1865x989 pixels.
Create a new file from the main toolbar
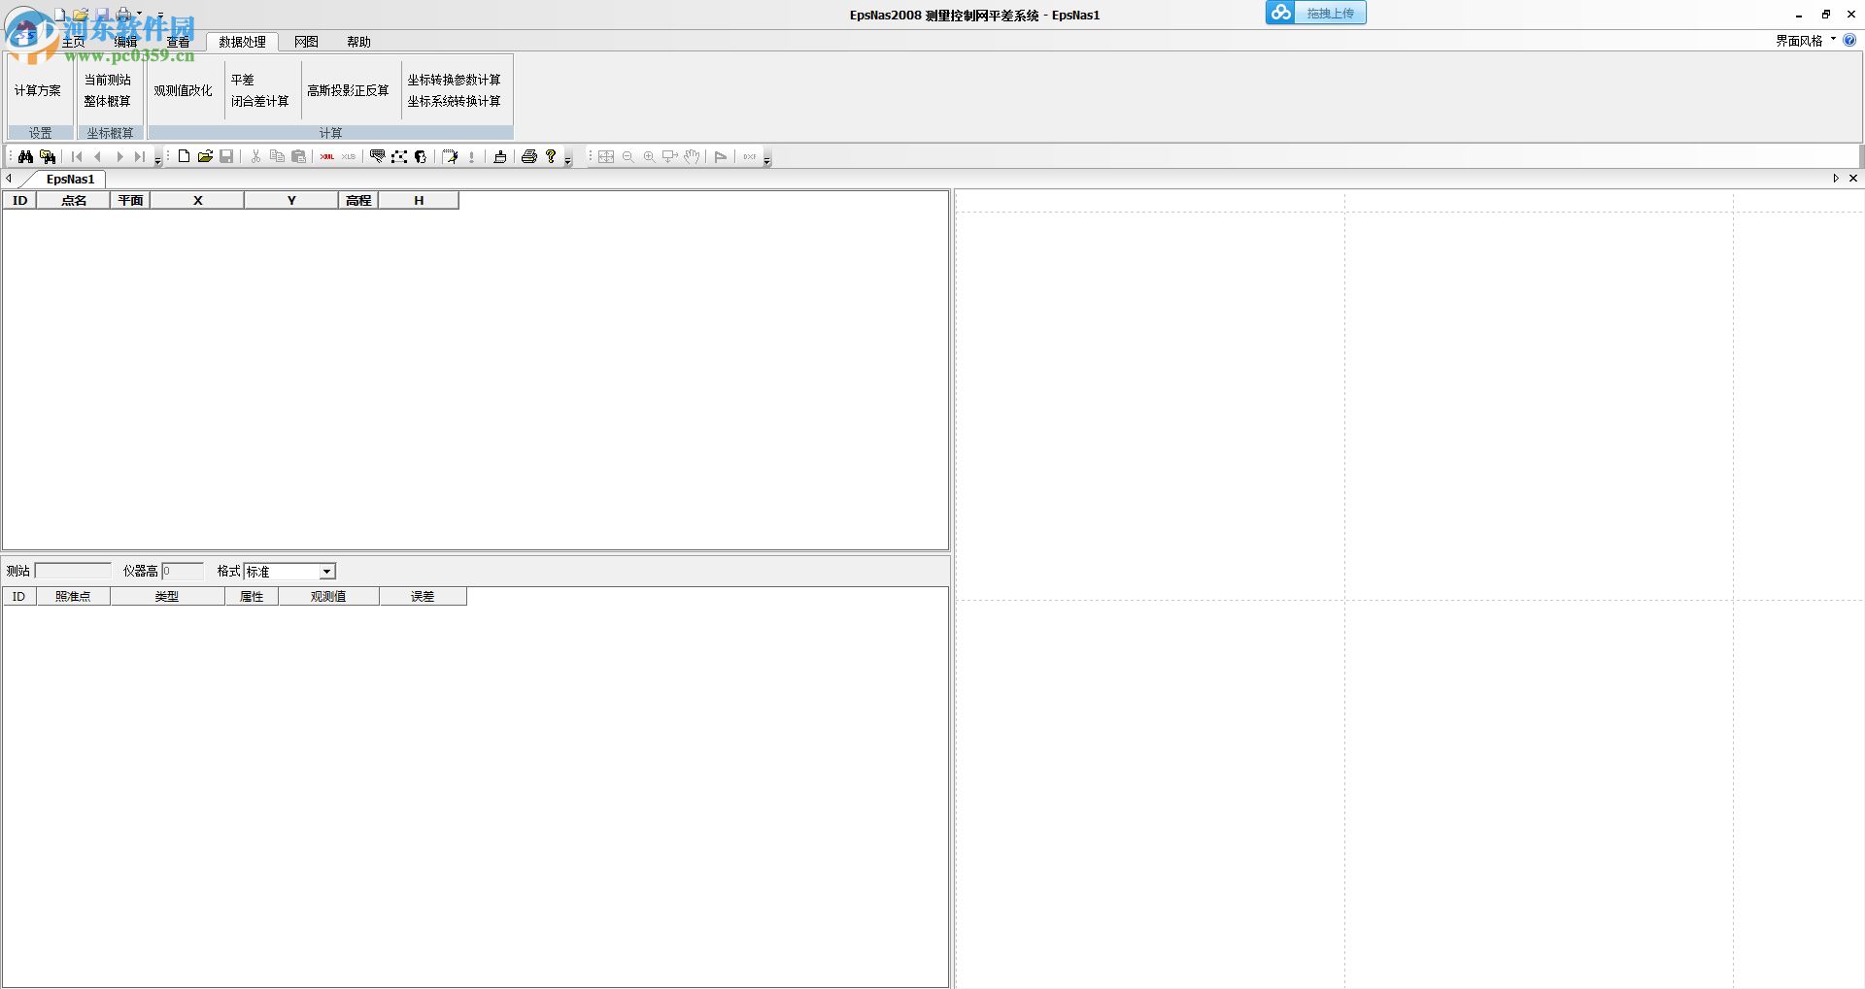(184, 156)
